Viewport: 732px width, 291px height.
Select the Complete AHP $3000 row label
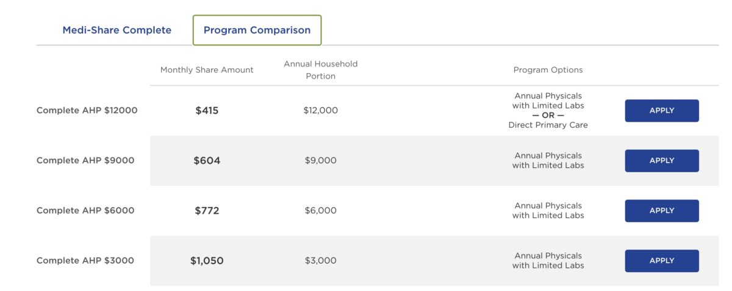coord(85,261)
